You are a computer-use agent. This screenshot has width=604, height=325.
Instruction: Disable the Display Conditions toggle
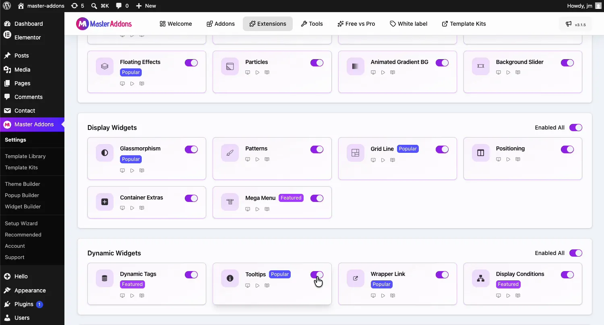tap(567, 275)
